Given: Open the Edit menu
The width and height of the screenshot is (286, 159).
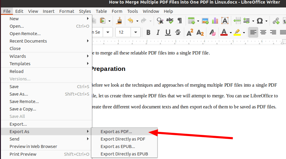Looking at the screenshot, I should point(19,11).
